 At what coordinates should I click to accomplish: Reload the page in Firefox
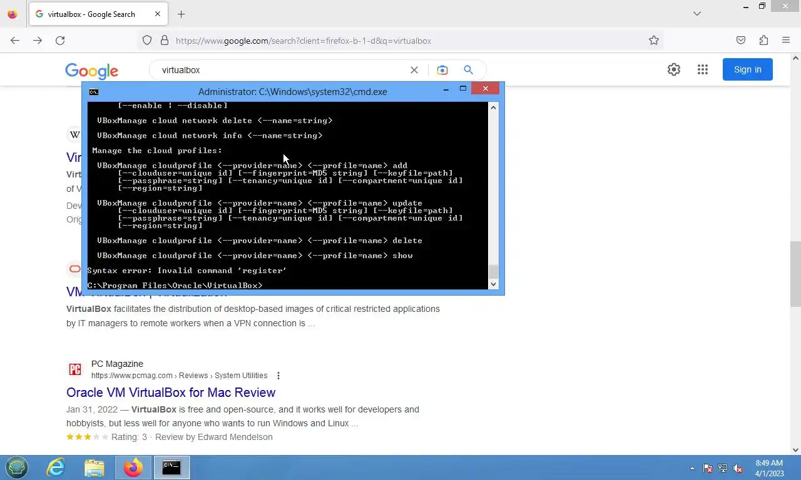tap(60, 41)
